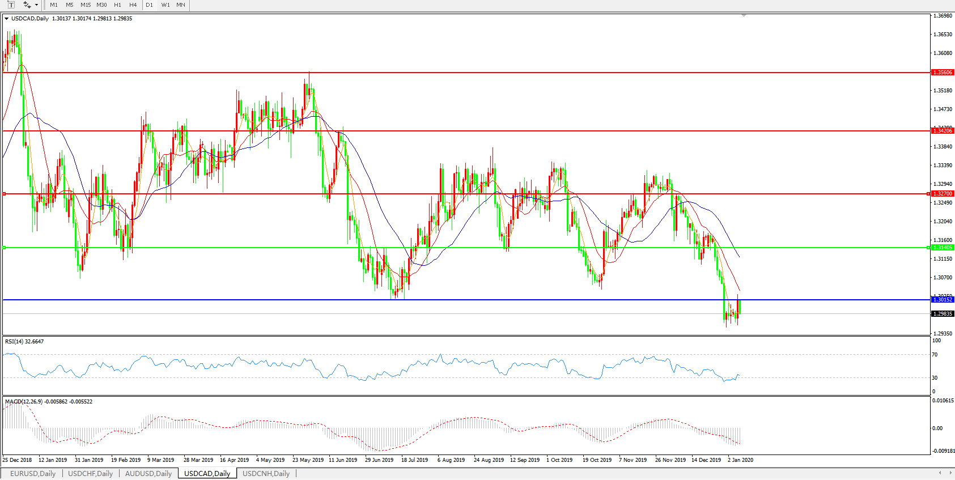Click the chart shift marker triangle
This screenshot has height=480, width=955.
pos(744,16)
